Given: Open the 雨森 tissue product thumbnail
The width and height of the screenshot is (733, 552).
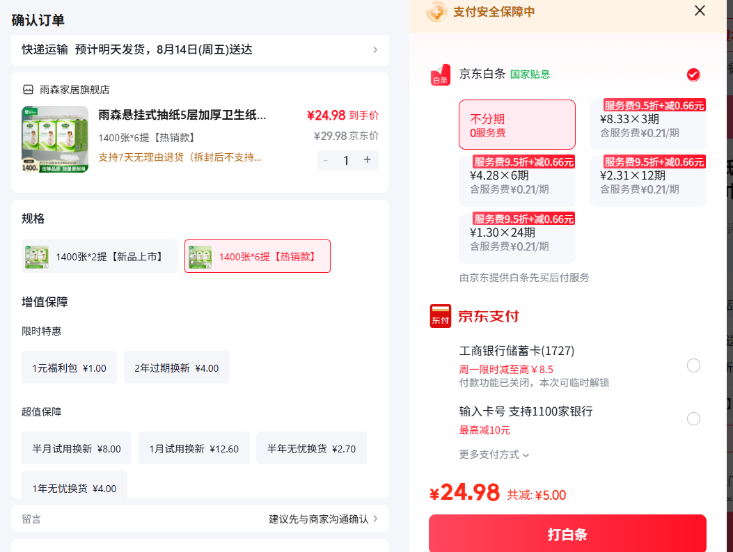Looking at the screenshot, I should tap(55, 139).
